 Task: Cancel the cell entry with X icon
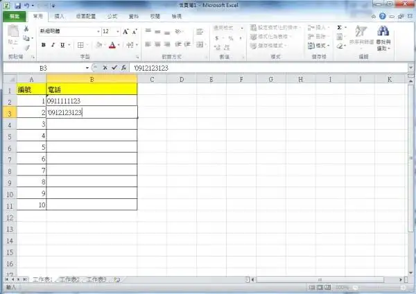(105, 69)
